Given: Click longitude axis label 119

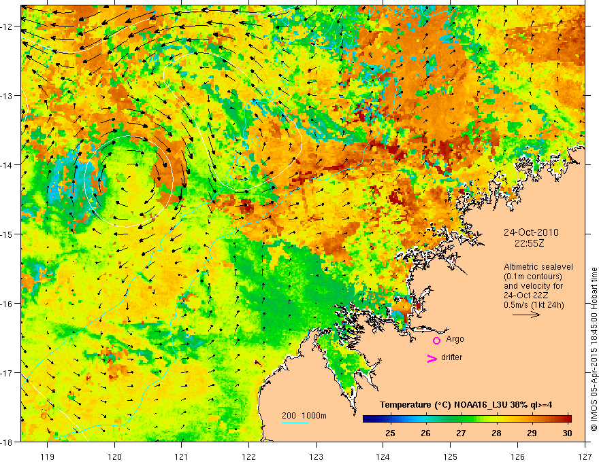Looking at the screenshot, I should pyautogui.click(x=48, y=457).
